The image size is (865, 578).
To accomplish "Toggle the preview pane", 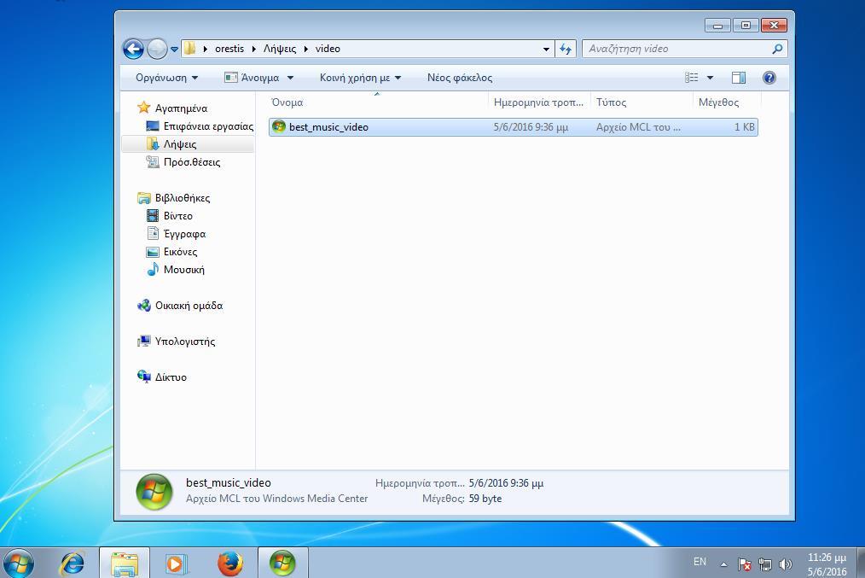I will pos(739,78).
